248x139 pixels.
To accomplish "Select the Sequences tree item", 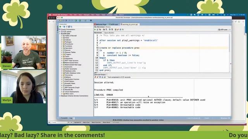I will pos(69,58).
